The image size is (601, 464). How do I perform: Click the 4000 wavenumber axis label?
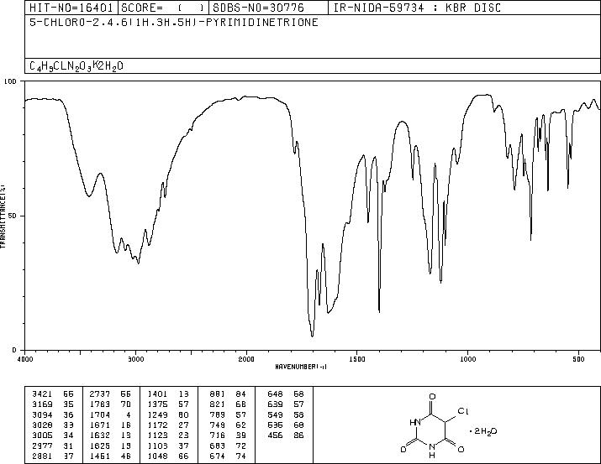[x=25, y=359]
